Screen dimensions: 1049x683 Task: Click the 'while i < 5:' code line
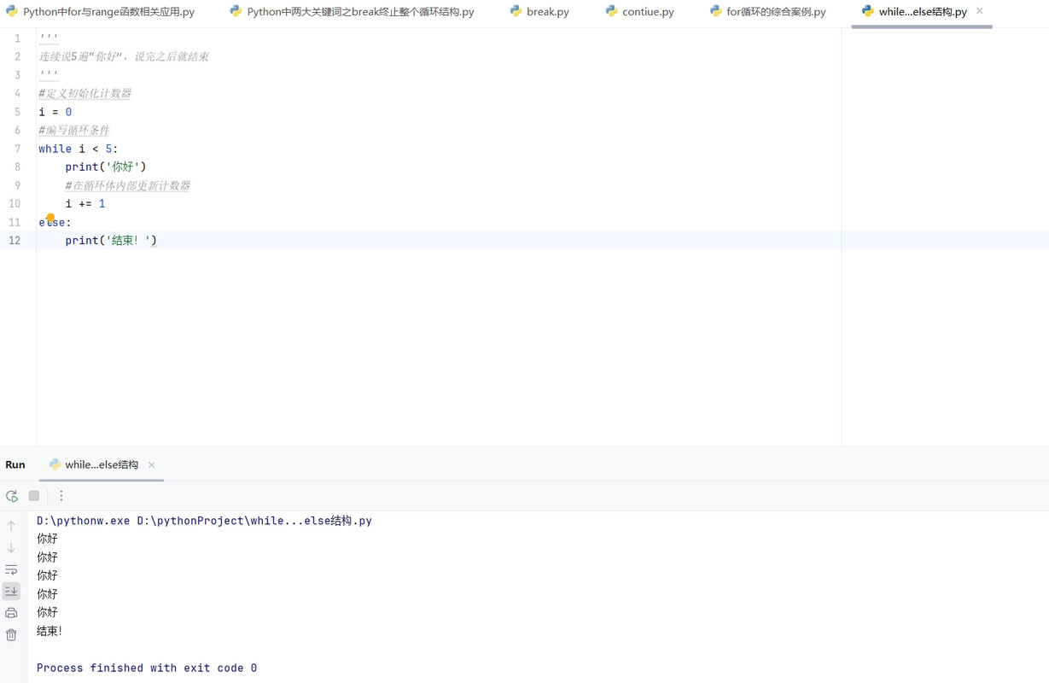tap(79, 149)
